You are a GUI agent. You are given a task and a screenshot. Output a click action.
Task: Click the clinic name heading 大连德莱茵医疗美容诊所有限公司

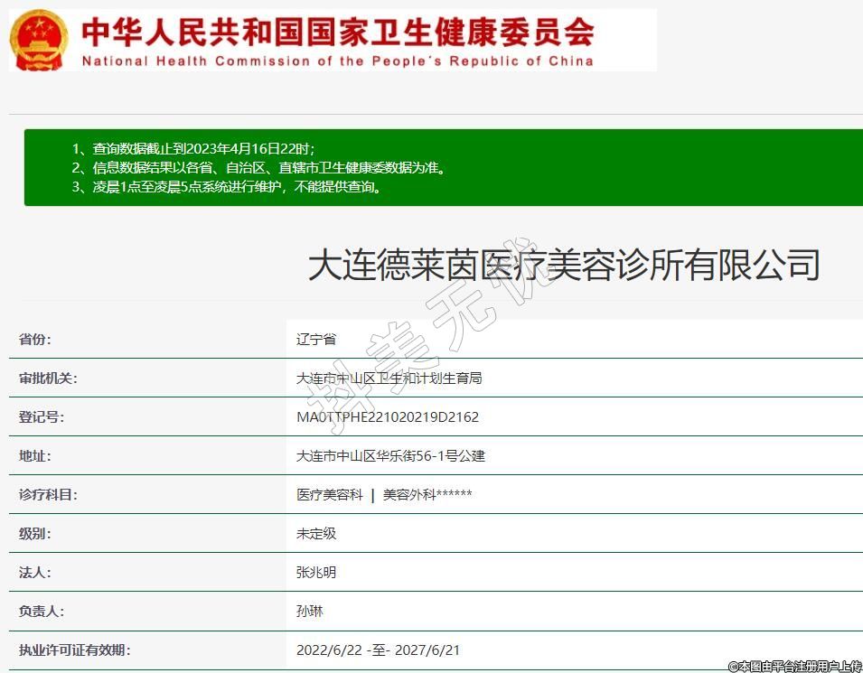pos(563,266)
